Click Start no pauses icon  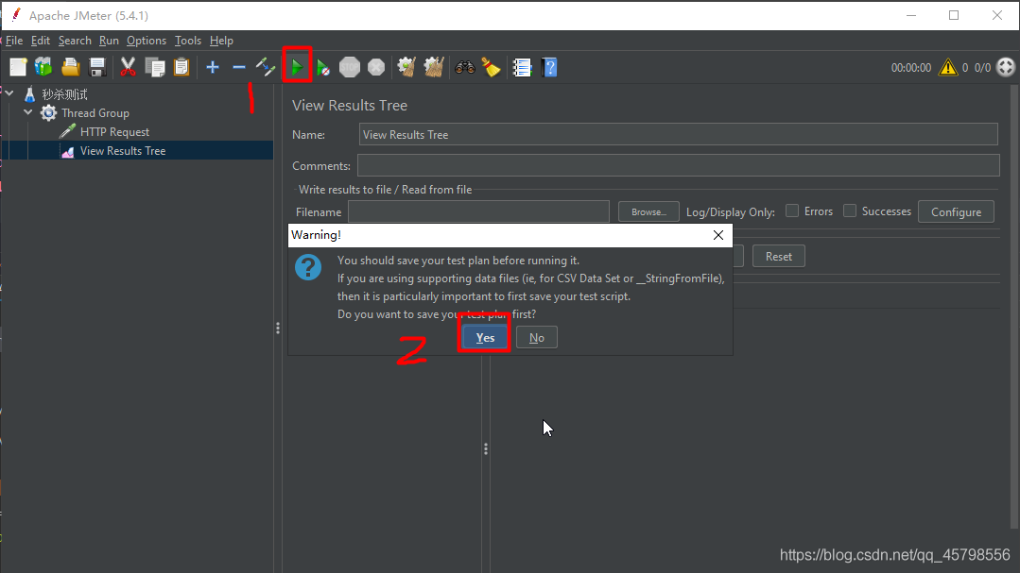pyautogui.click(x=323, y=67)
